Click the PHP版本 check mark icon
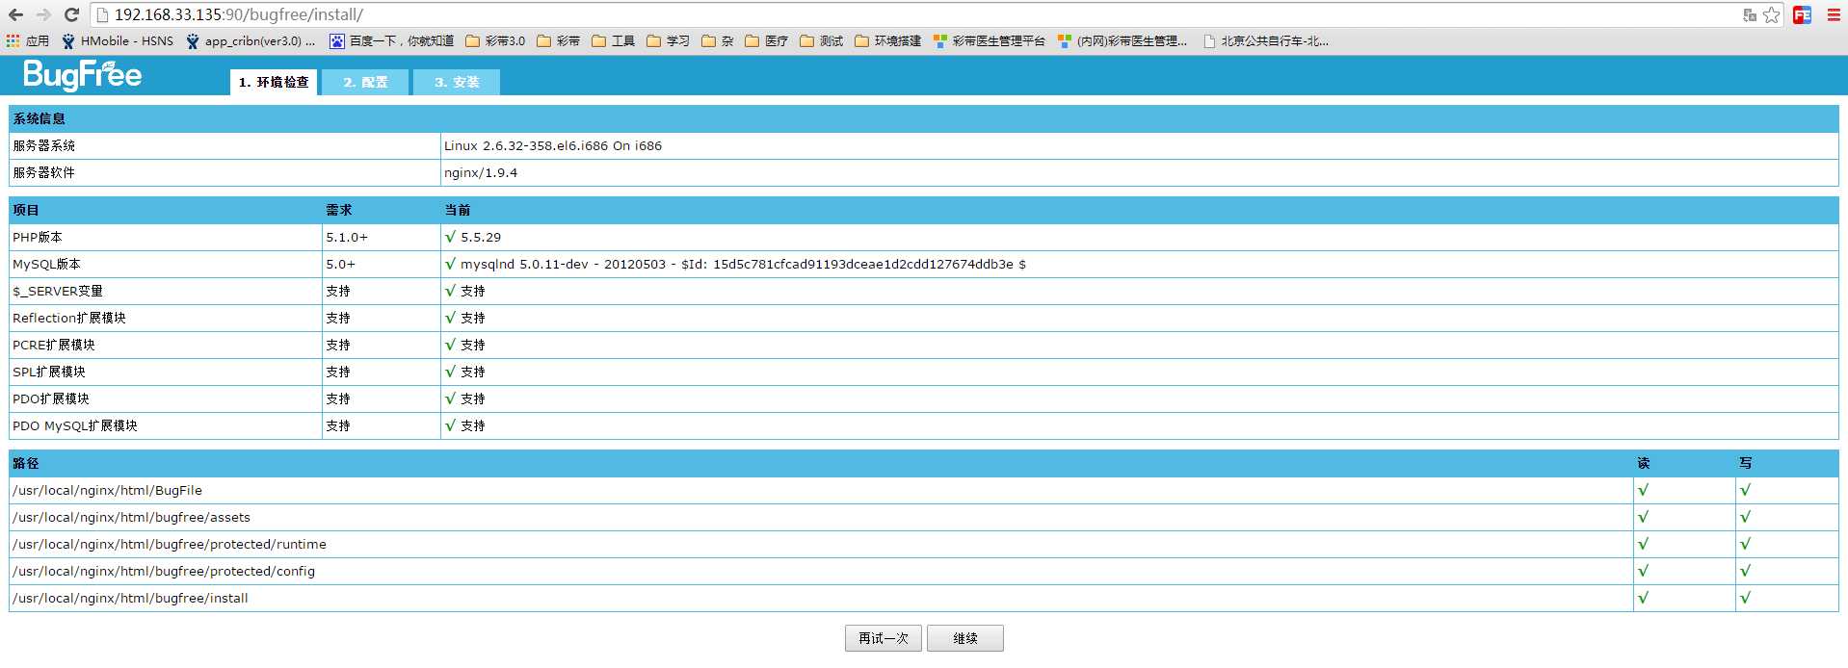The width and height of the screenshot is (1848, 668). coord(450,237)
